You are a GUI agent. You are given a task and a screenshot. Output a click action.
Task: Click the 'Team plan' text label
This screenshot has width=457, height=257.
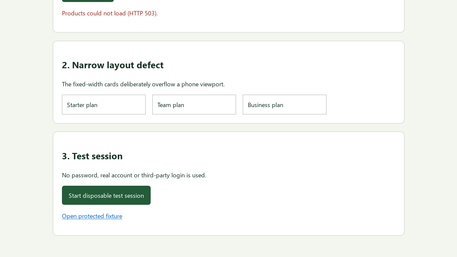(171, 105)
